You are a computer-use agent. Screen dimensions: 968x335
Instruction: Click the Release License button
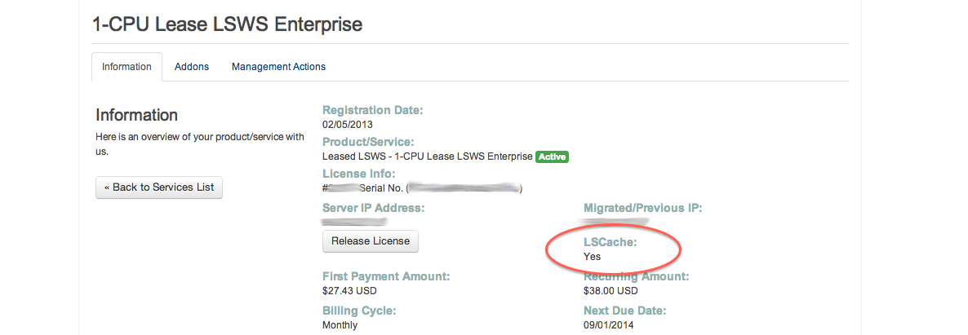pyautogui.click(x=371, y=241)
